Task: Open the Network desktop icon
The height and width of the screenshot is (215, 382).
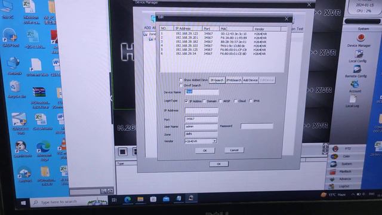Action: click(x=14, y=66)
